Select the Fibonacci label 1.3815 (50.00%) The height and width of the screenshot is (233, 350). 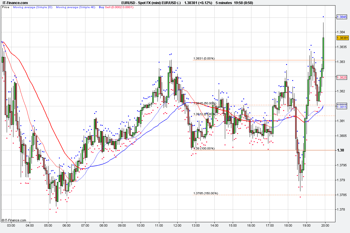tap(205, 103)
